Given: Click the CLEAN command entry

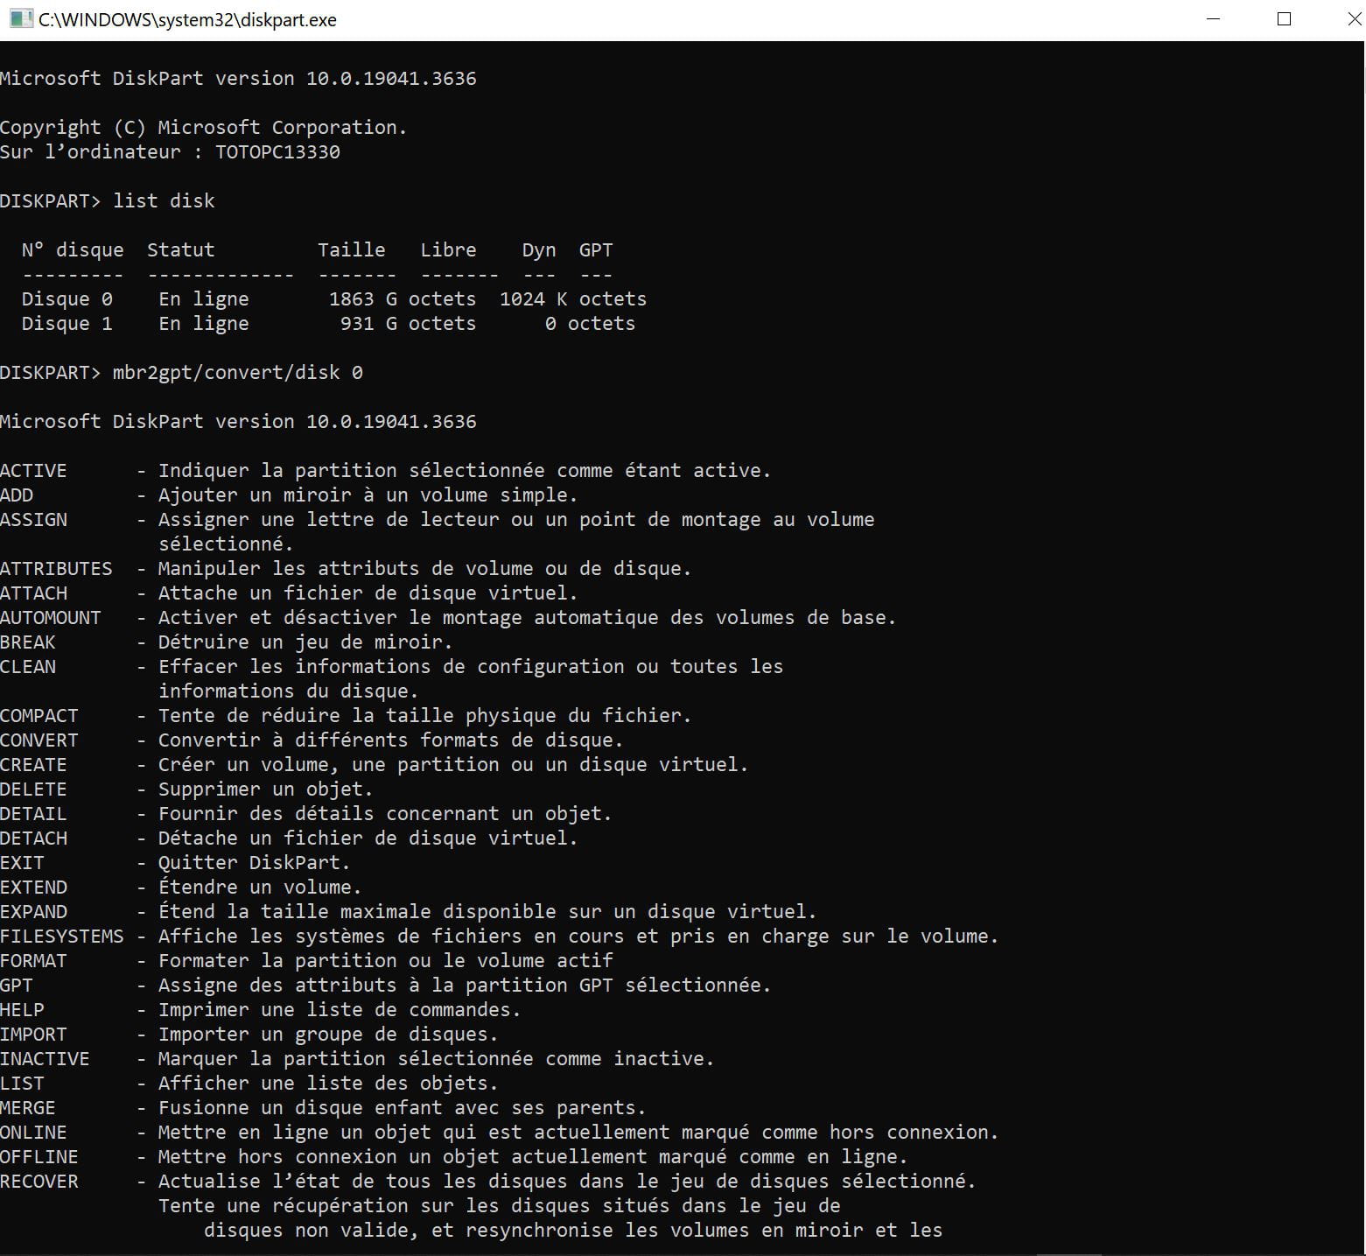Looking at the screenshot, I should click(28, 667).
